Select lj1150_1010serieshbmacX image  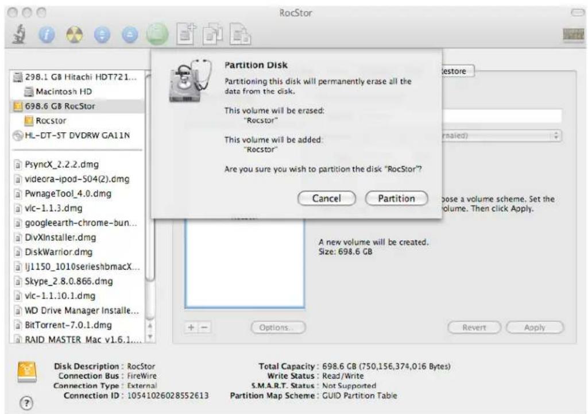click(x=77, y=267)
